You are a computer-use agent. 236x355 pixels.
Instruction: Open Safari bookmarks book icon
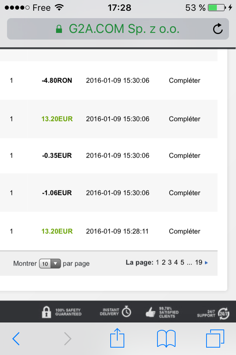point(166,338)
